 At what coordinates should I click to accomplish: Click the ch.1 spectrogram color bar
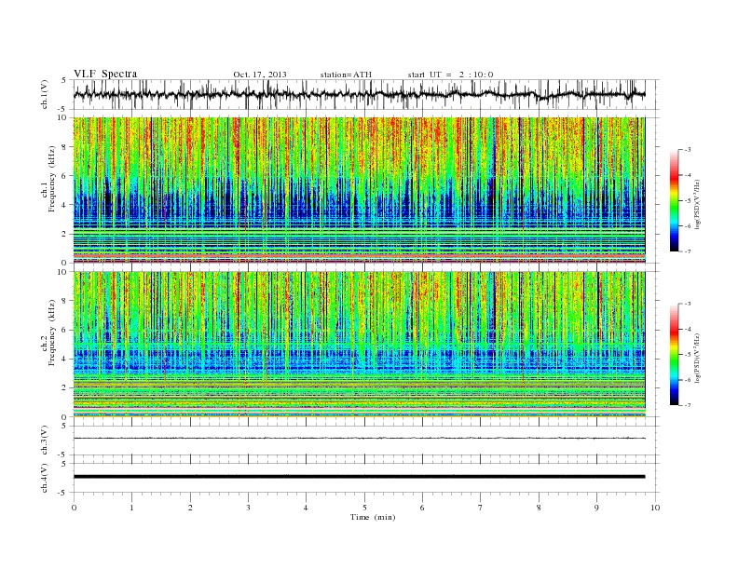click(674, 200)
